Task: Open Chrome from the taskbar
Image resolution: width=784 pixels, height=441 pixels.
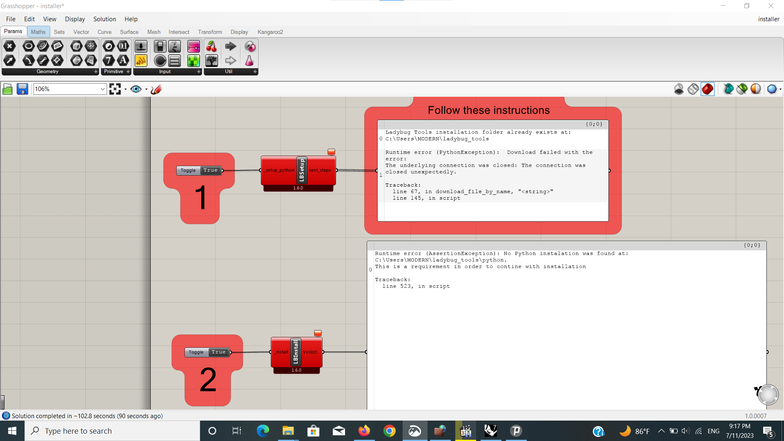Action: [x=389, y=431]
